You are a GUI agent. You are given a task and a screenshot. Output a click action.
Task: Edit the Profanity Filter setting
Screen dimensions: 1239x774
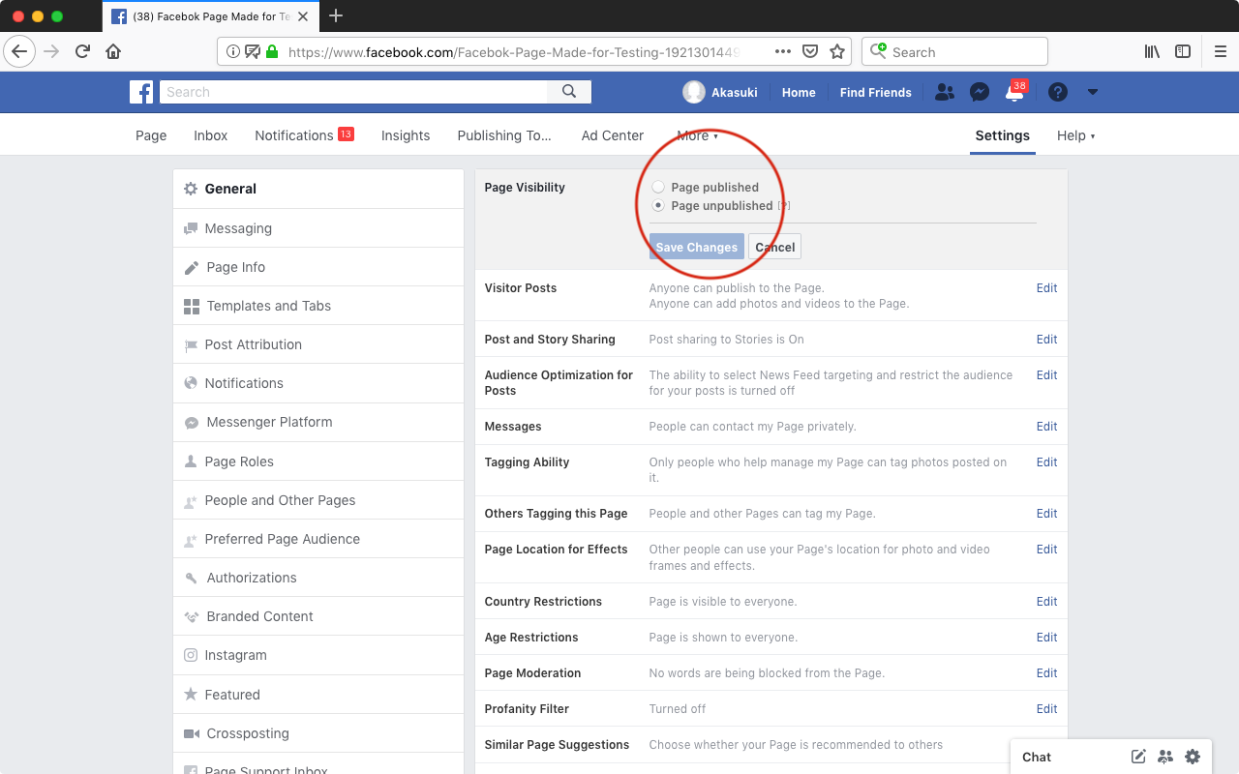click(x=1046, y=708)
